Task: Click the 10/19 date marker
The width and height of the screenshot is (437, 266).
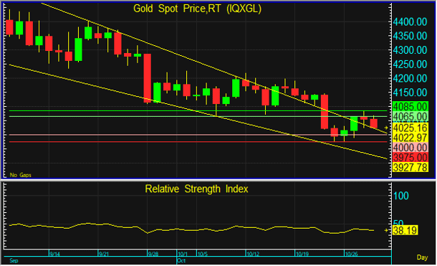Action: 302,254
